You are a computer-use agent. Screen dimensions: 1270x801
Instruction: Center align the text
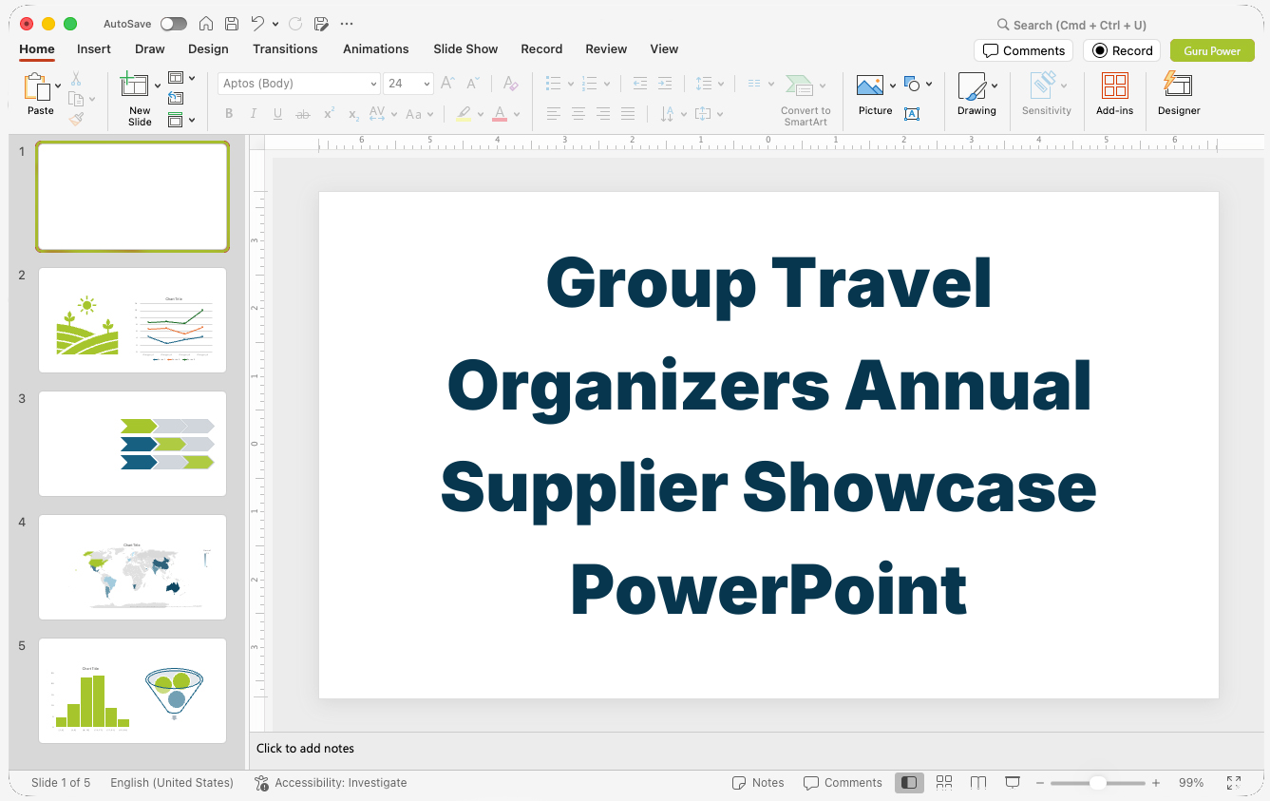pyautogui.click(x=578, y=114)
